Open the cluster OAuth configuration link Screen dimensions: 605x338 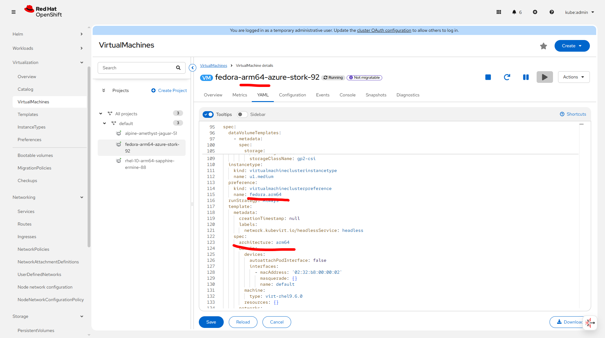point(384,30)
